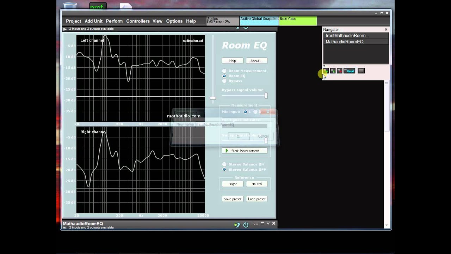
Task: Expand inputs/outputs arrow in top unit bar
Action: (65, 29)
